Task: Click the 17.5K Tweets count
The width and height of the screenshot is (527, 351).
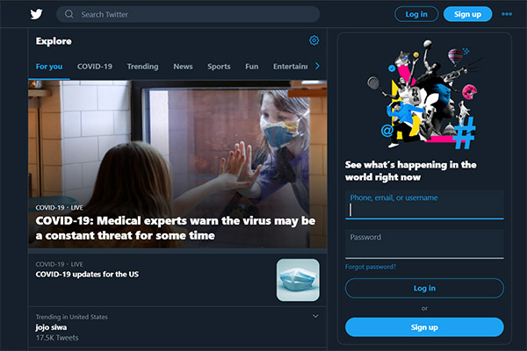Action: pos(57,338)
